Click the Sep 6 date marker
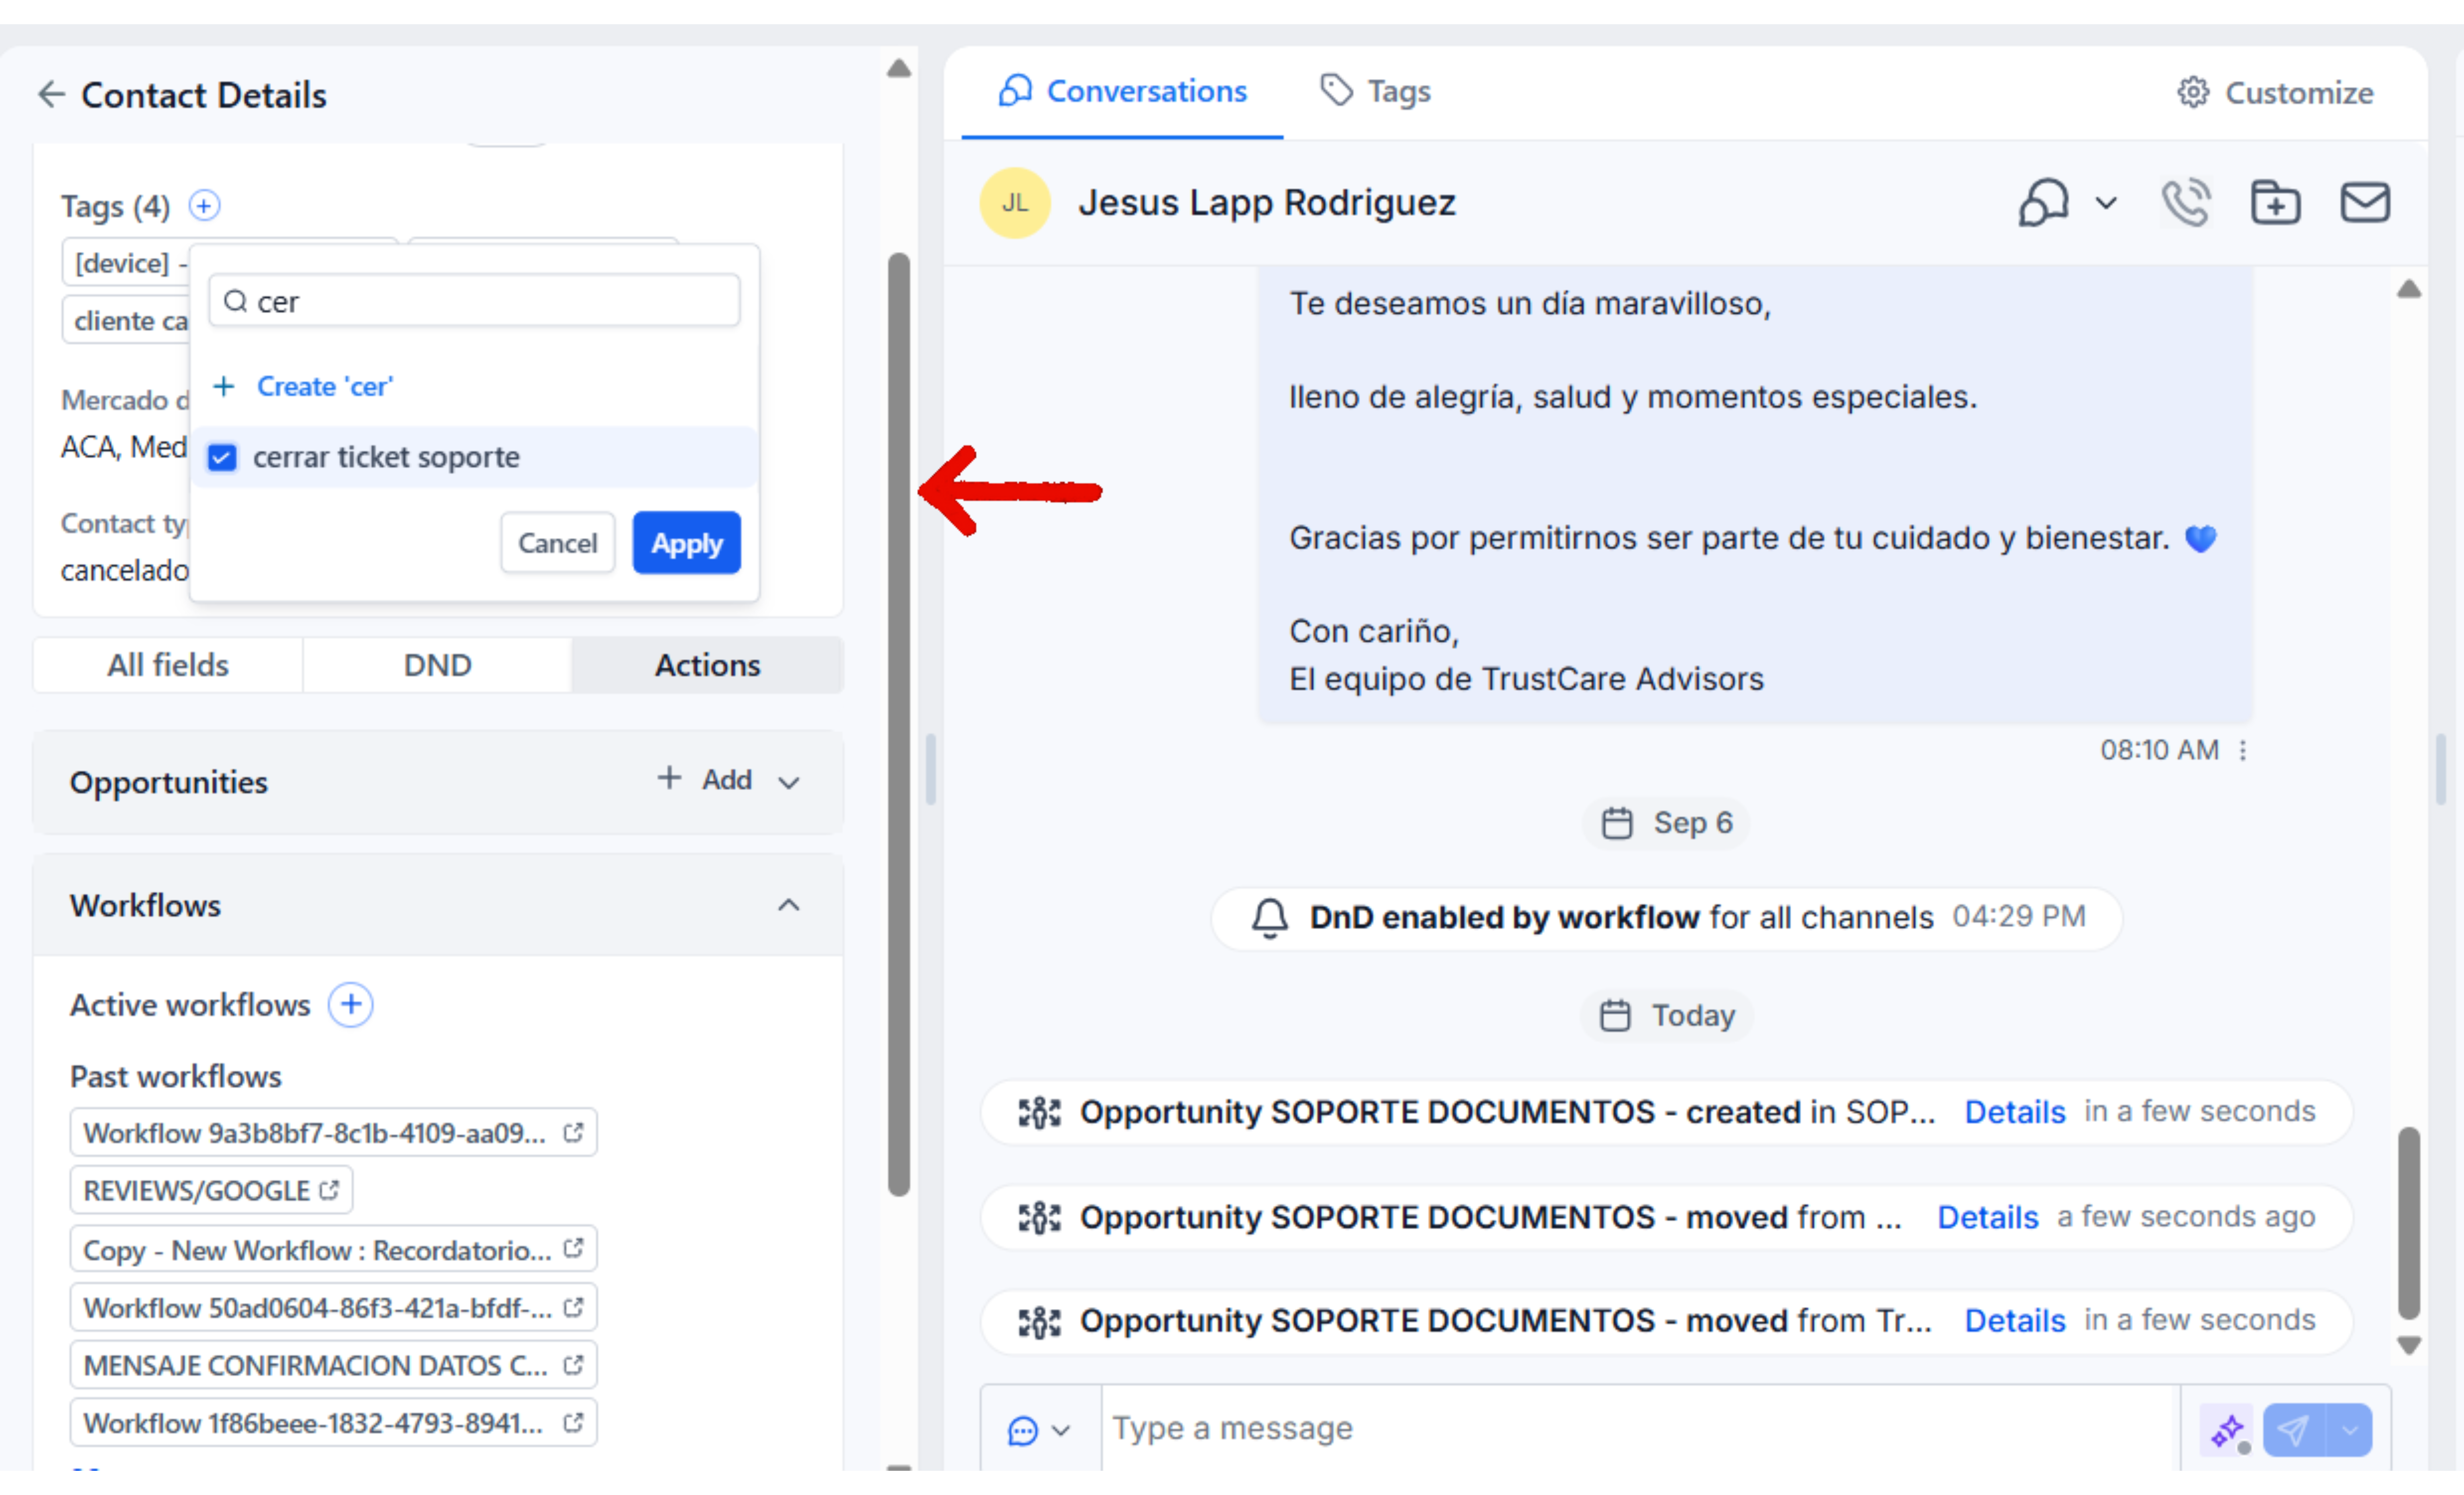2464x1495 pixels. [1666, 823]
